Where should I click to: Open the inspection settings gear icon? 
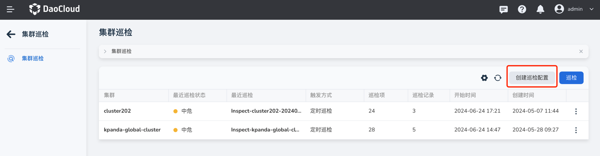point(484,78)
